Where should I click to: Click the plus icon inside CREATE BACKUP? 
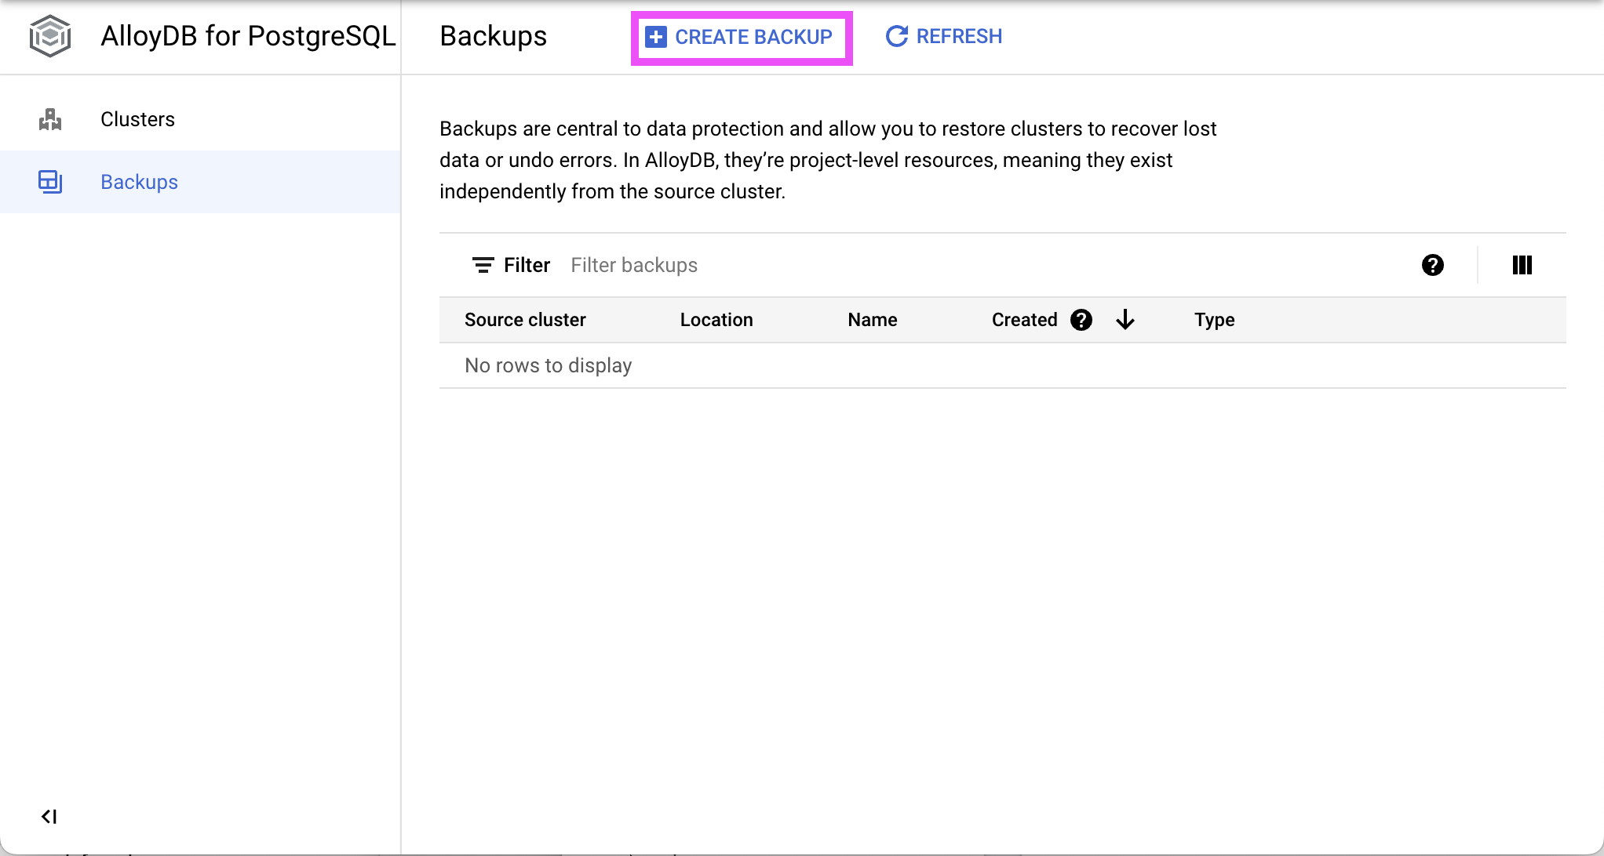click(656, 37)
